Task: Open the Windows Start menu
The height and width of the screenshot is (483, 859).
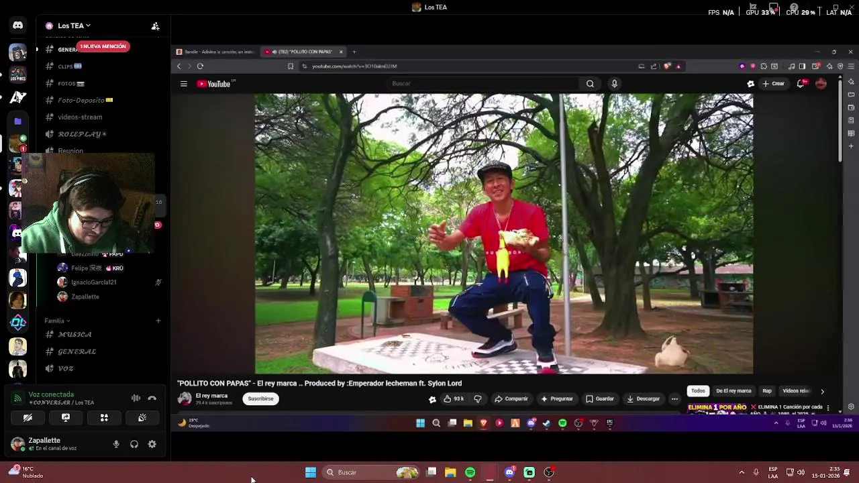Action: coord(311,472)
